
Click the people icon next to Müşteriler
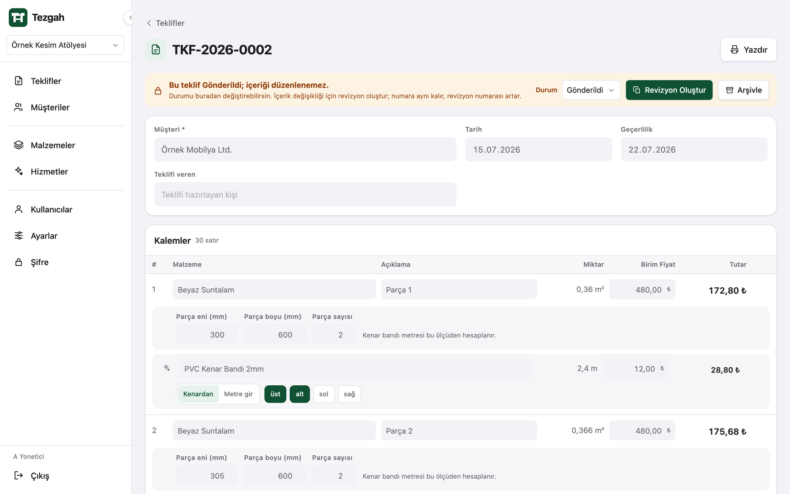19,107
